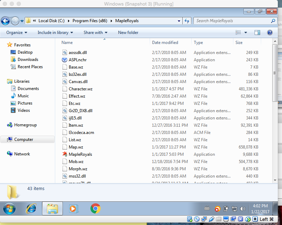Select the aossdk.dll file icon
The width and height of the screenshot is (282, 225).
coord(65,52)
